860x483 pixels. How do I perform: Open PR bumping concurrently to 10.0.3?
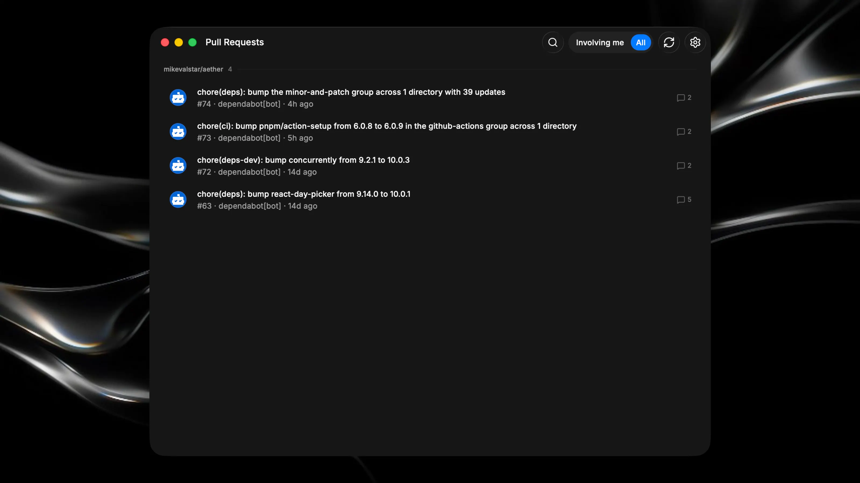click(x=303, y=160)
